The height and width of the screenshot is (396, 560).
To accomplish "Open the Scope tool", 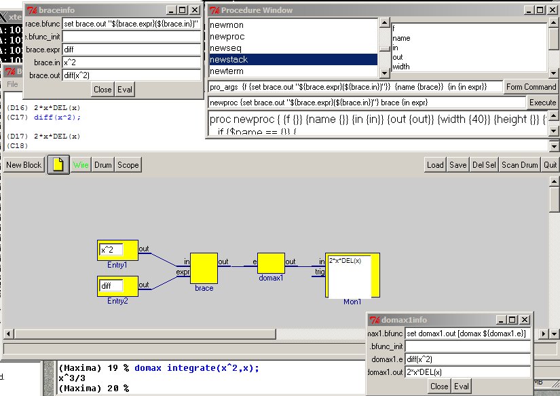I will (x=128, y=165).
